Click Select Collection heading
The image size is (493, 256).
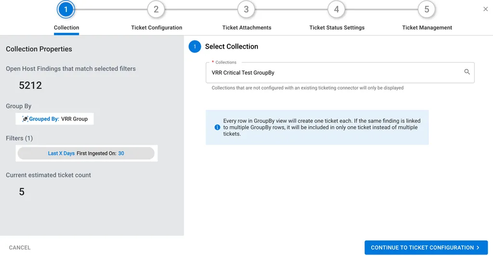232,47
